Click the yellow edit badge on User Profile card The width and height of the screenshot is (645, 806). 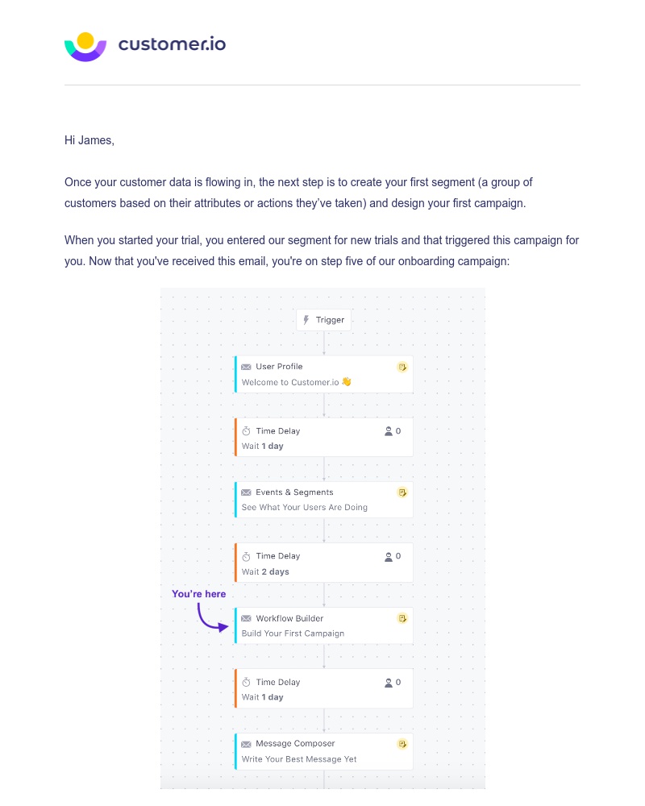402,367
